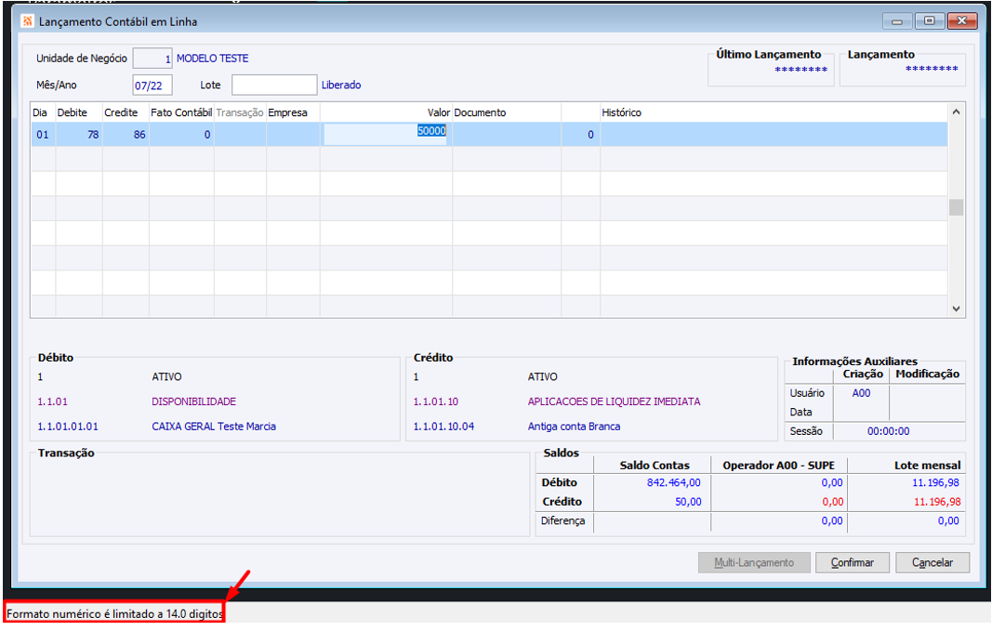Maximize the Lançamento Contábil window

[930, 20]
